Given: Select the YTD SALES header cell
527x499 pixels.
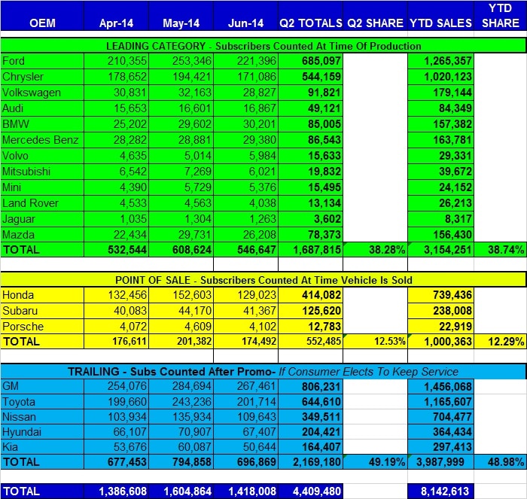Looking at the screenshot, I should (x=440, y=16).
